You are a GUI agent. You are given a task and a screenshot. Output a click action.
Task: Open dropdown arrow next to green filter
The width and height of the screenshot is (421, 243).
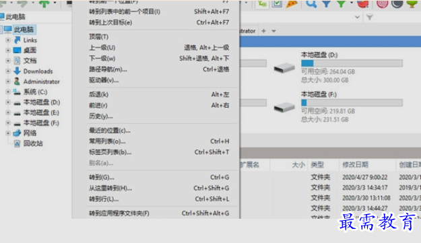click(x=352, y=3)
